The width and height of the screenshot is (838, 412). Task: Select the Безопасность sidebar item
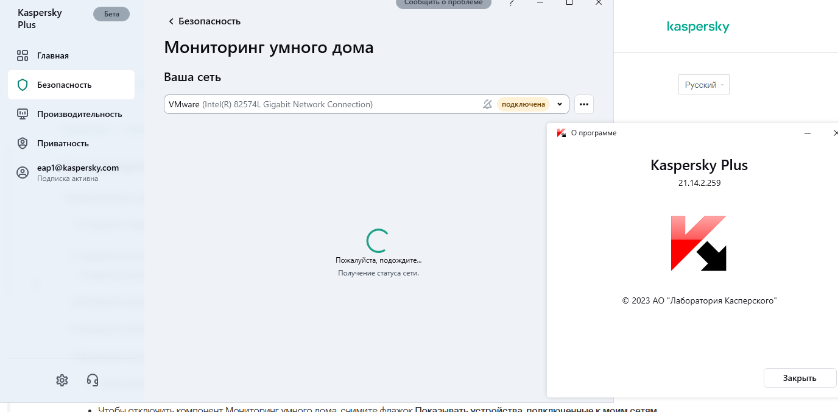pos(71,85)
